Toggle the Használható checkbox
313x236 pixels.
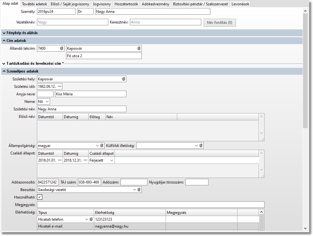39,197
